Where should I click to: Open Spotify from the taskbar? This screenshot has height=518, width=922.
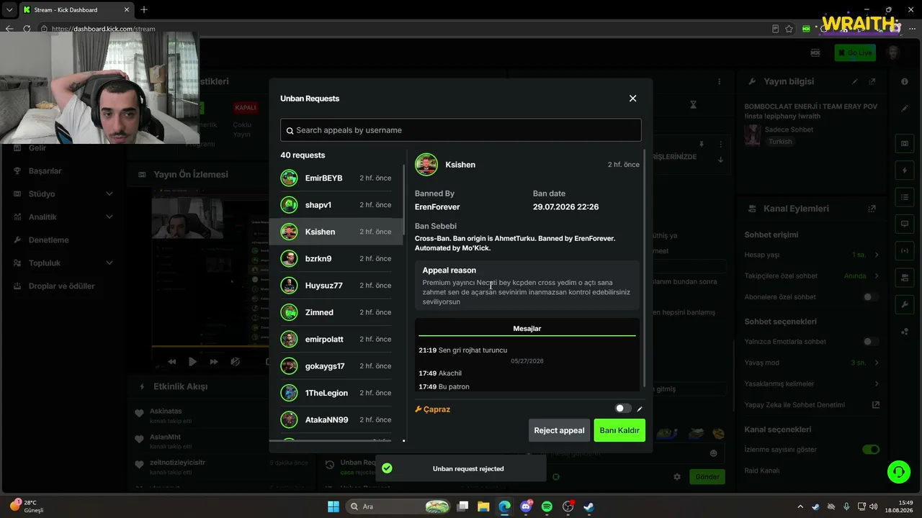pos(547,506)
